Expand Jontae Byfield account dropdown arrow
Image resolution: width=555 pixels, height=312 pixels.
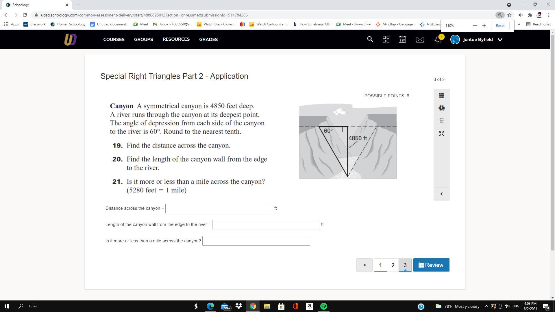(500, 40)
